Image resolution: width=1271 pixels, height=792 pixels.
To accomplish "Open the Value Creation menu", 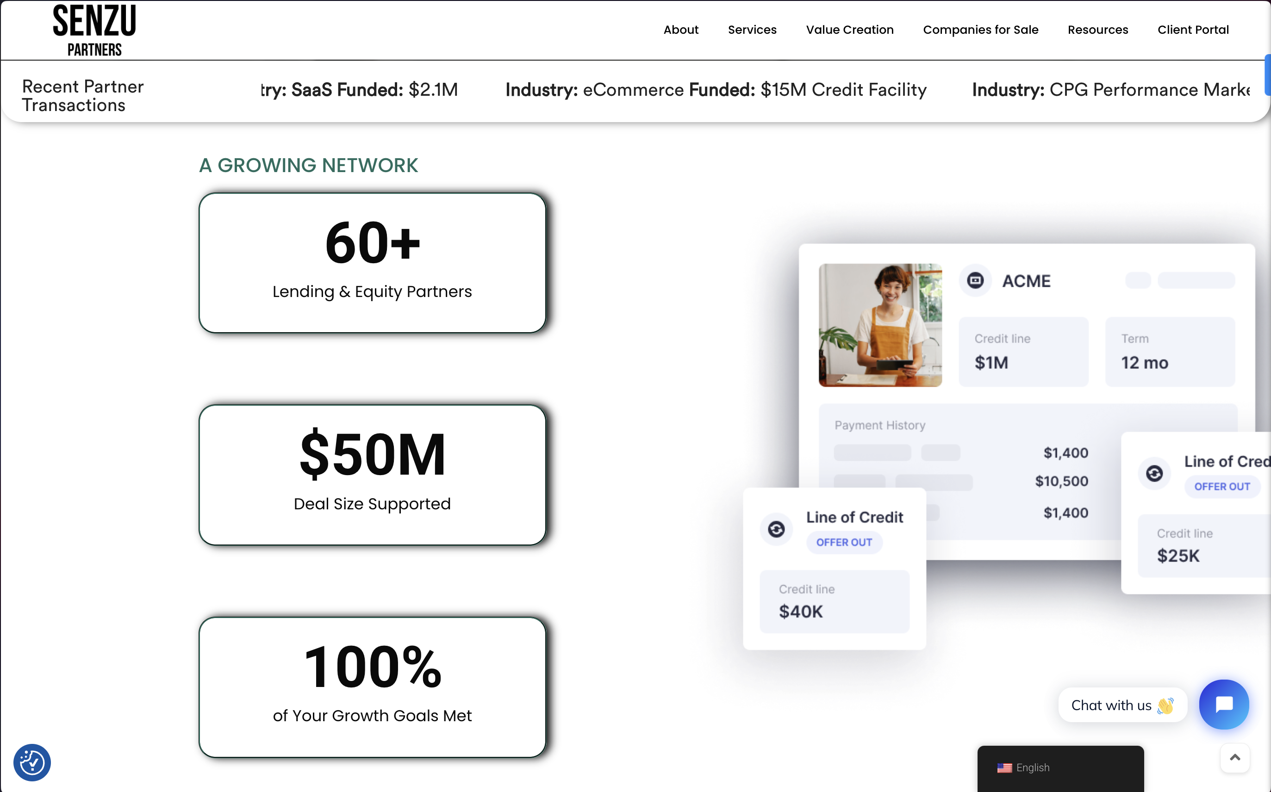I will [x=849, y=30].
